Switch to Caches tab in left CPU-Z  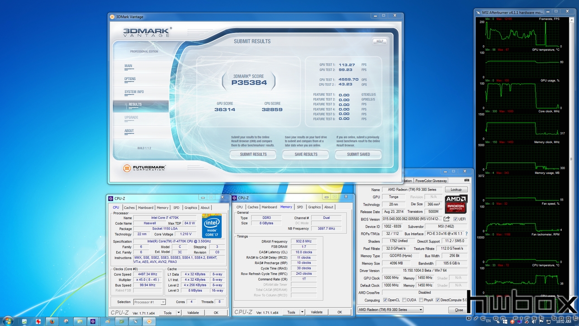click(129, 208)
